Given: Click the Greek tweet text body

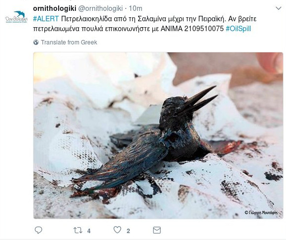Looking at the screenshot, I should coord(144,24).
